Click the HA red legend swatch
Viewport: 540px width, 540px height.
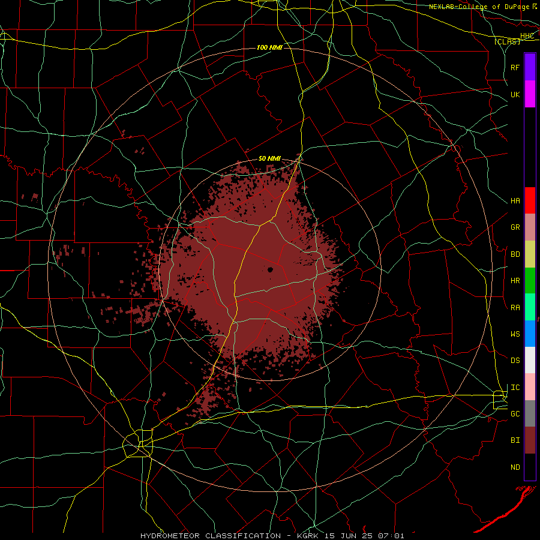(530, 200)
